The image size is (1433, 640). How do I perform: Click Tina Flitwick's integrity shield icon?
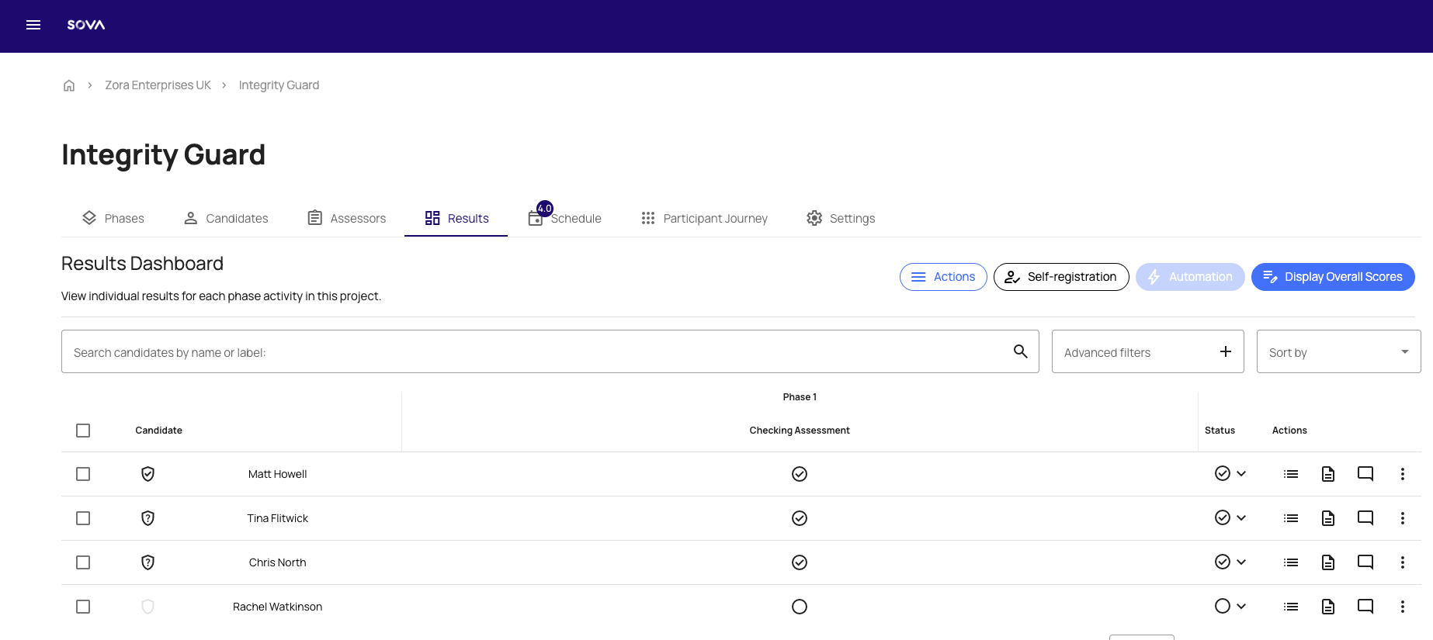tap(147, 518)
